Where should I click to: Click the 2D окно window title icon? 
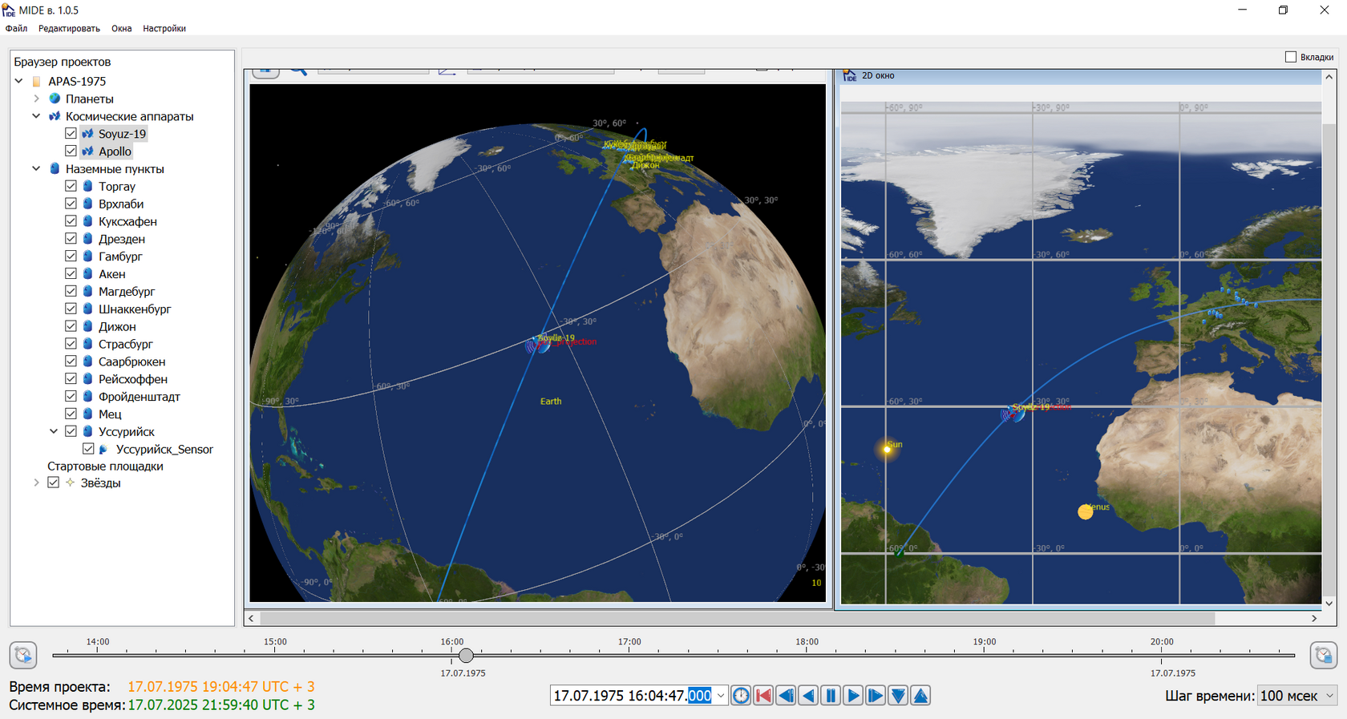pyautogui.click(x=850, y=75)
